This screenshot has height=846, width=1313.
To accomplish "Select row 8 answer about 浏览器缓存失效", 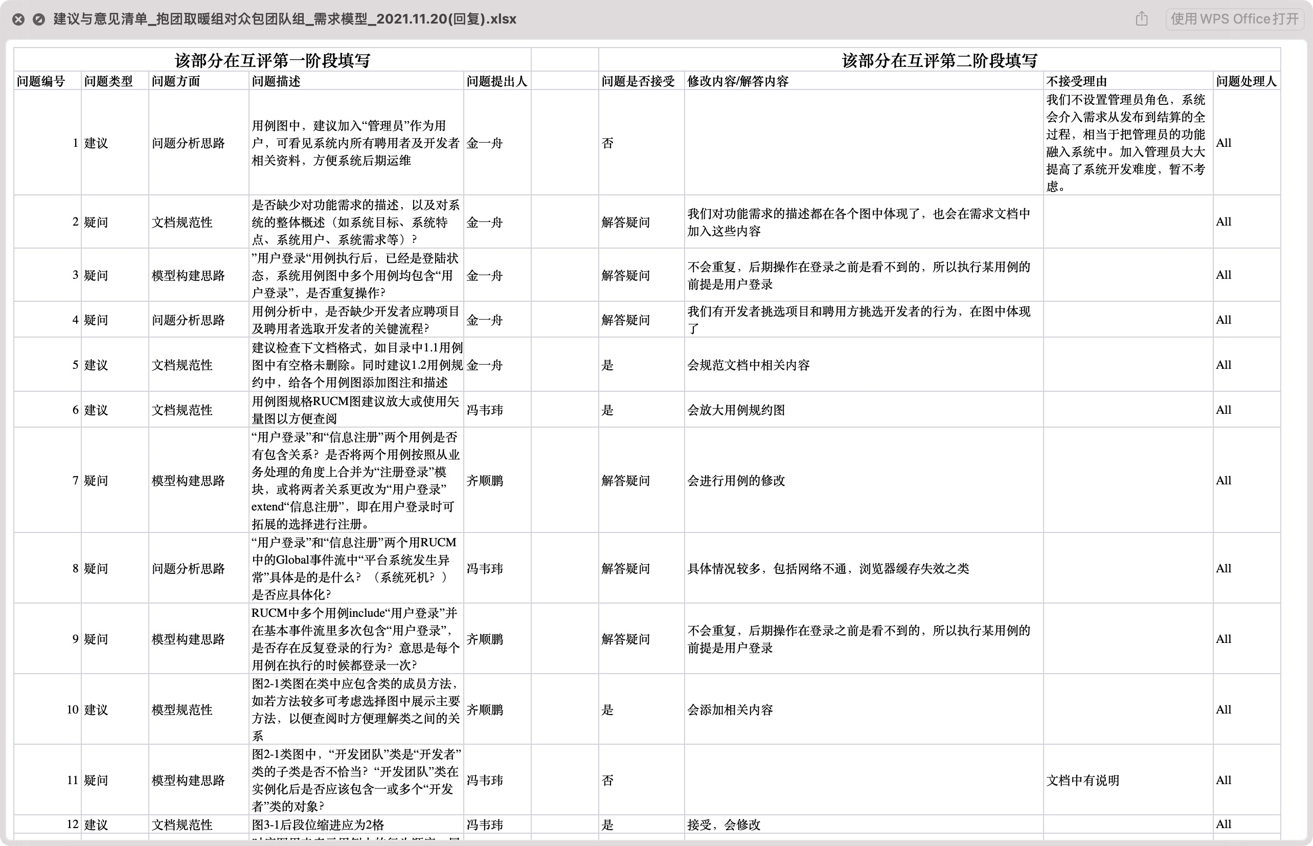I will [828, 569].
